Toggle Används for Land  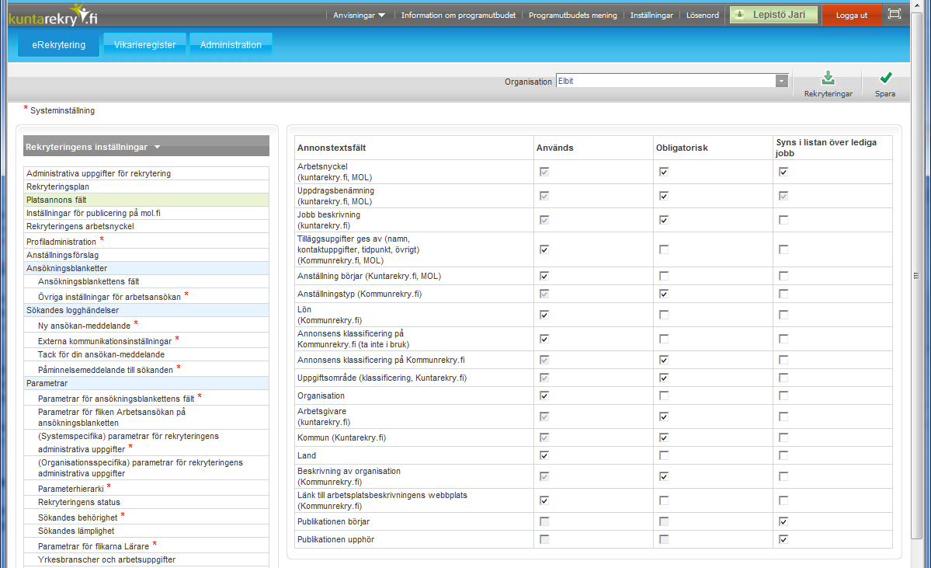click(544, 455)
